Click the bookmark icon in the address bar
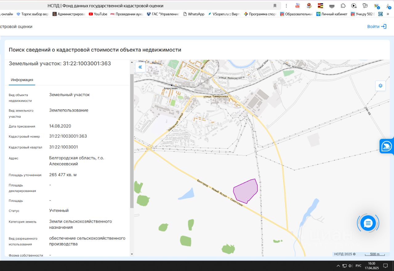This screenshot has width=394, height=271. (x=275, y=6)
